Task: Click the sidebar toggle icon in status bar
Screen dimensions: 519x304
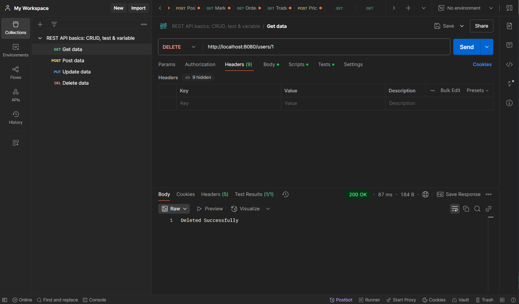Action: tap(5, 300)
